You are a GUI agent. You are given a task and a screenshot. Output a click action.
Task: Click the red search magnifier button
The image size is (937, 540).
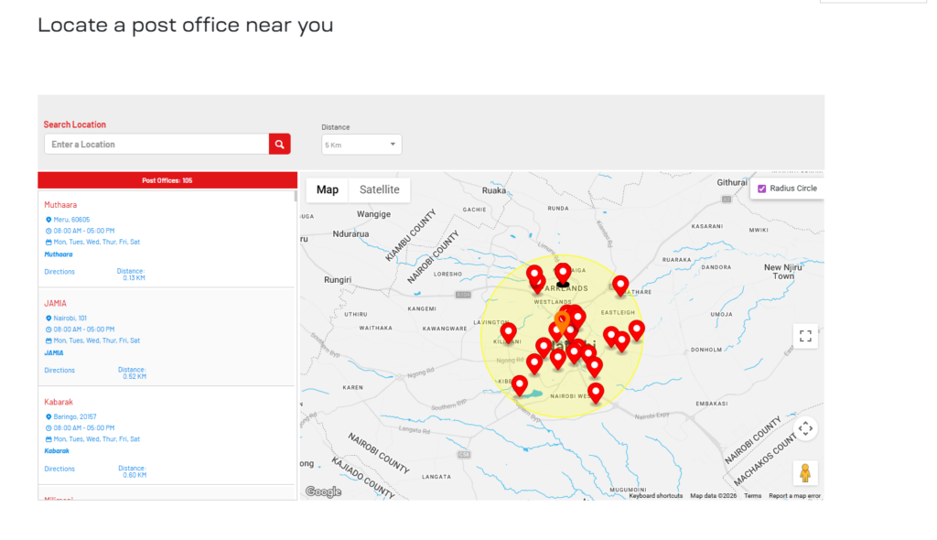[x=279, y=144]
